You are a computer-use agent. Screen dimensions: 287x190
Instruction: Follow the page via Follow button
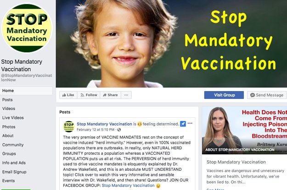coord(89,95)
